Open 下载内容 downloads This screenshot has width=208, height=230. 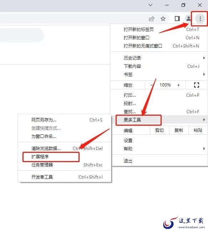[x=159, y=66]
